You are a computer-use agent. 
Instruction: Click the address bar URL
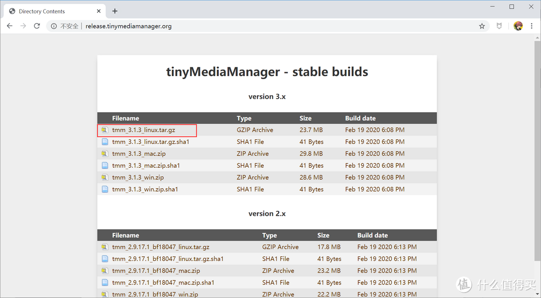(x=128, y=26)
